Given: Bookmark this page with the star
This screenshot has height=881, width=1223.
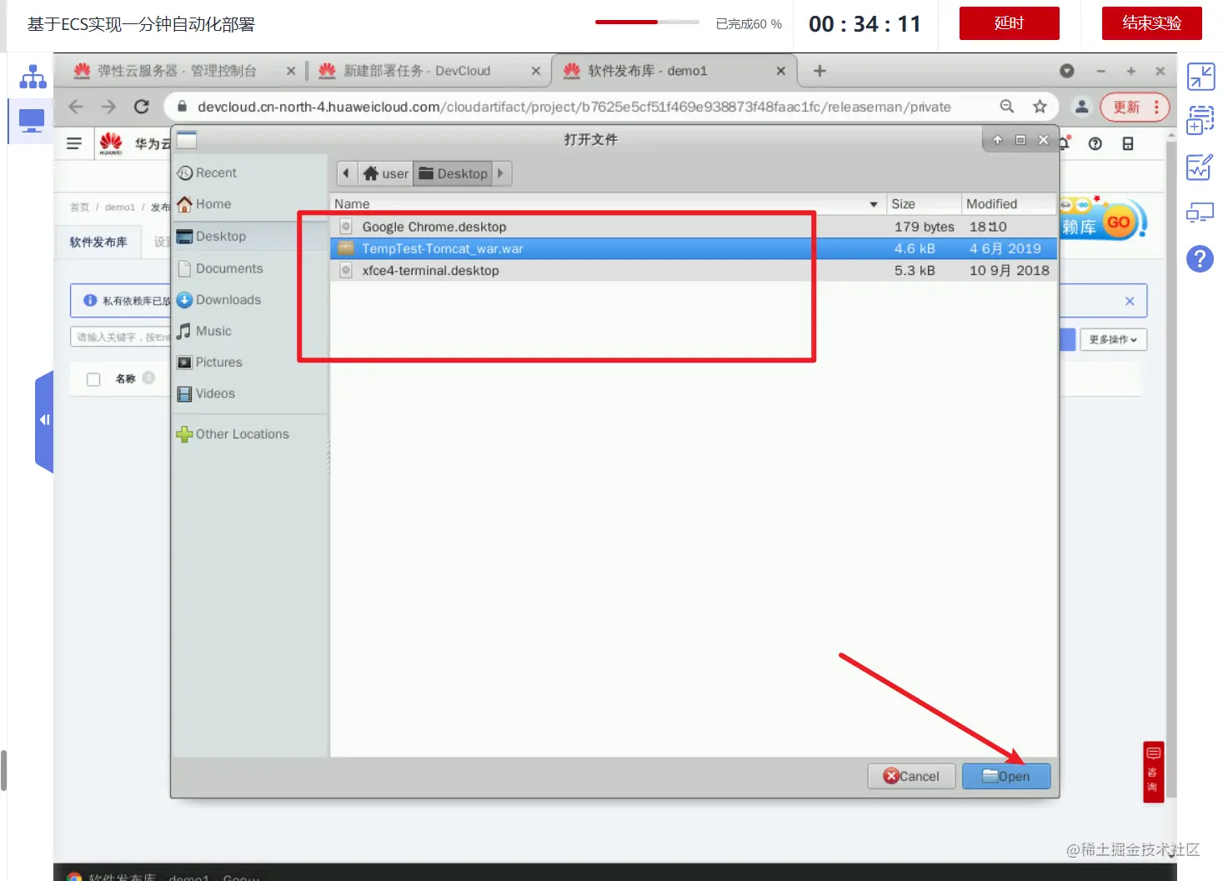Looking at the screenshot, I should tap(1040, 107).
